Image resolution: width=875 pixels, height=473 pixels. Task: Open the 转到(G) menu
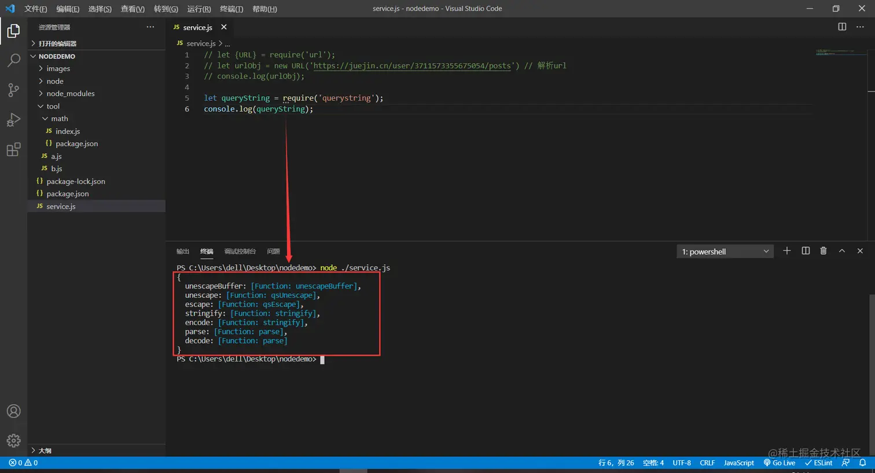[x=166, y=9]
